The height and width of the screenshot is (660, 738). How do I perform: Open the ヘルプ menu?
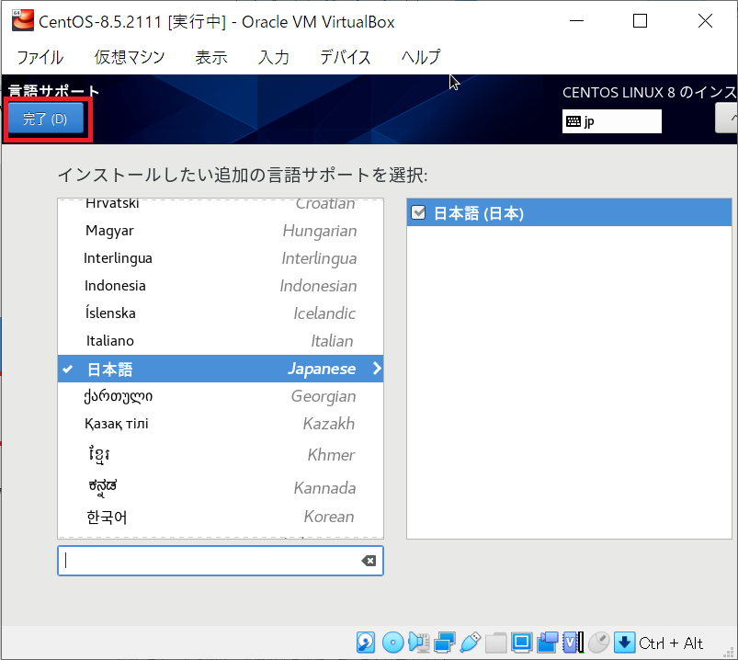click(x=421, y=57)
